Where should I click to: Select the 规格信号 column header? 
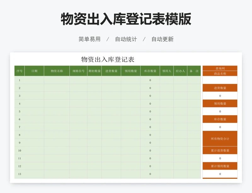pyautogui.click(x=78, y=71)
